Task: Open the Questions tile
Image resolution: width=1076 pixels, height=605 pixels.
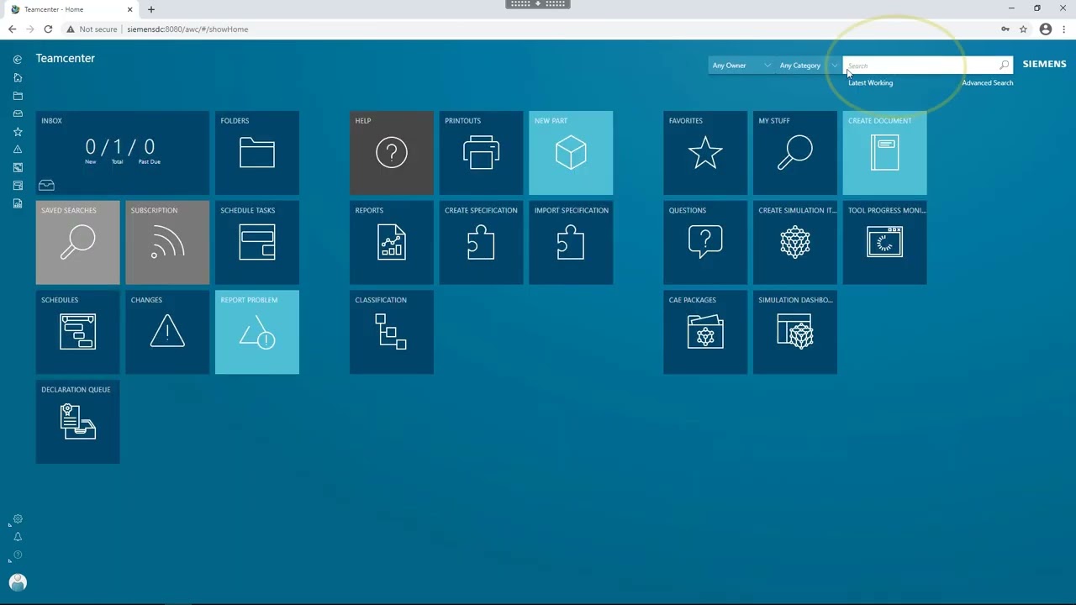Action: point(705,243)
